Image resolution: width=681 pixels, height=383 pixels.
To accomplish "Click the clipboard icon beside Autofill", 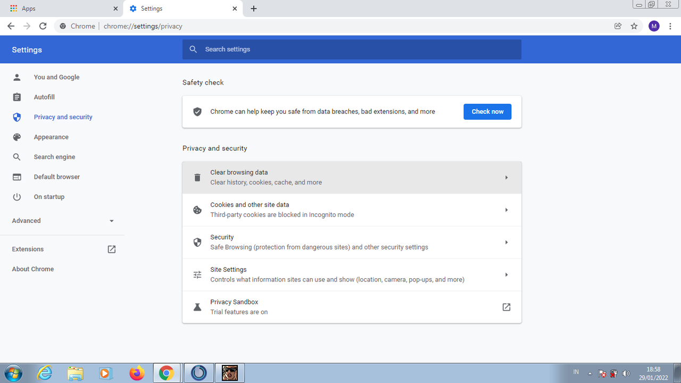I will pyautogui.click(x=17, y=97).
